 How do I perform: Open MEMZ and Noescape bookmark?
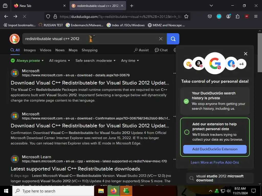(166, 25)
